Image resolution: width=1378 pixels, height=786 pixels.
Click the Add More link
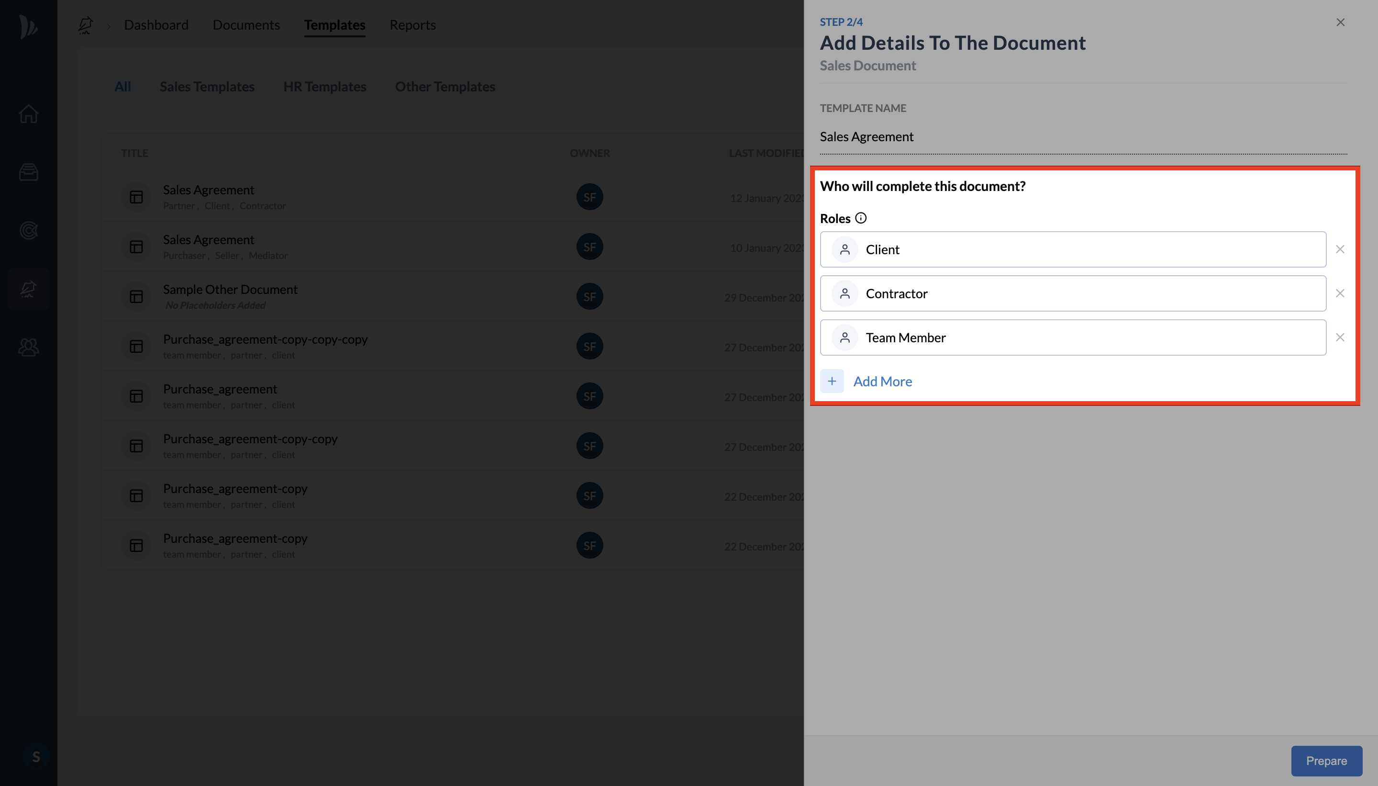[882, 381]
